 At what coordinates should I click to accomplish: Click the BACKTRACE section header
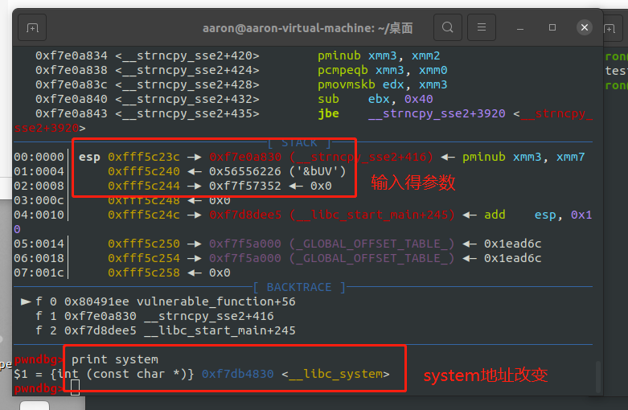coord(299,287)
